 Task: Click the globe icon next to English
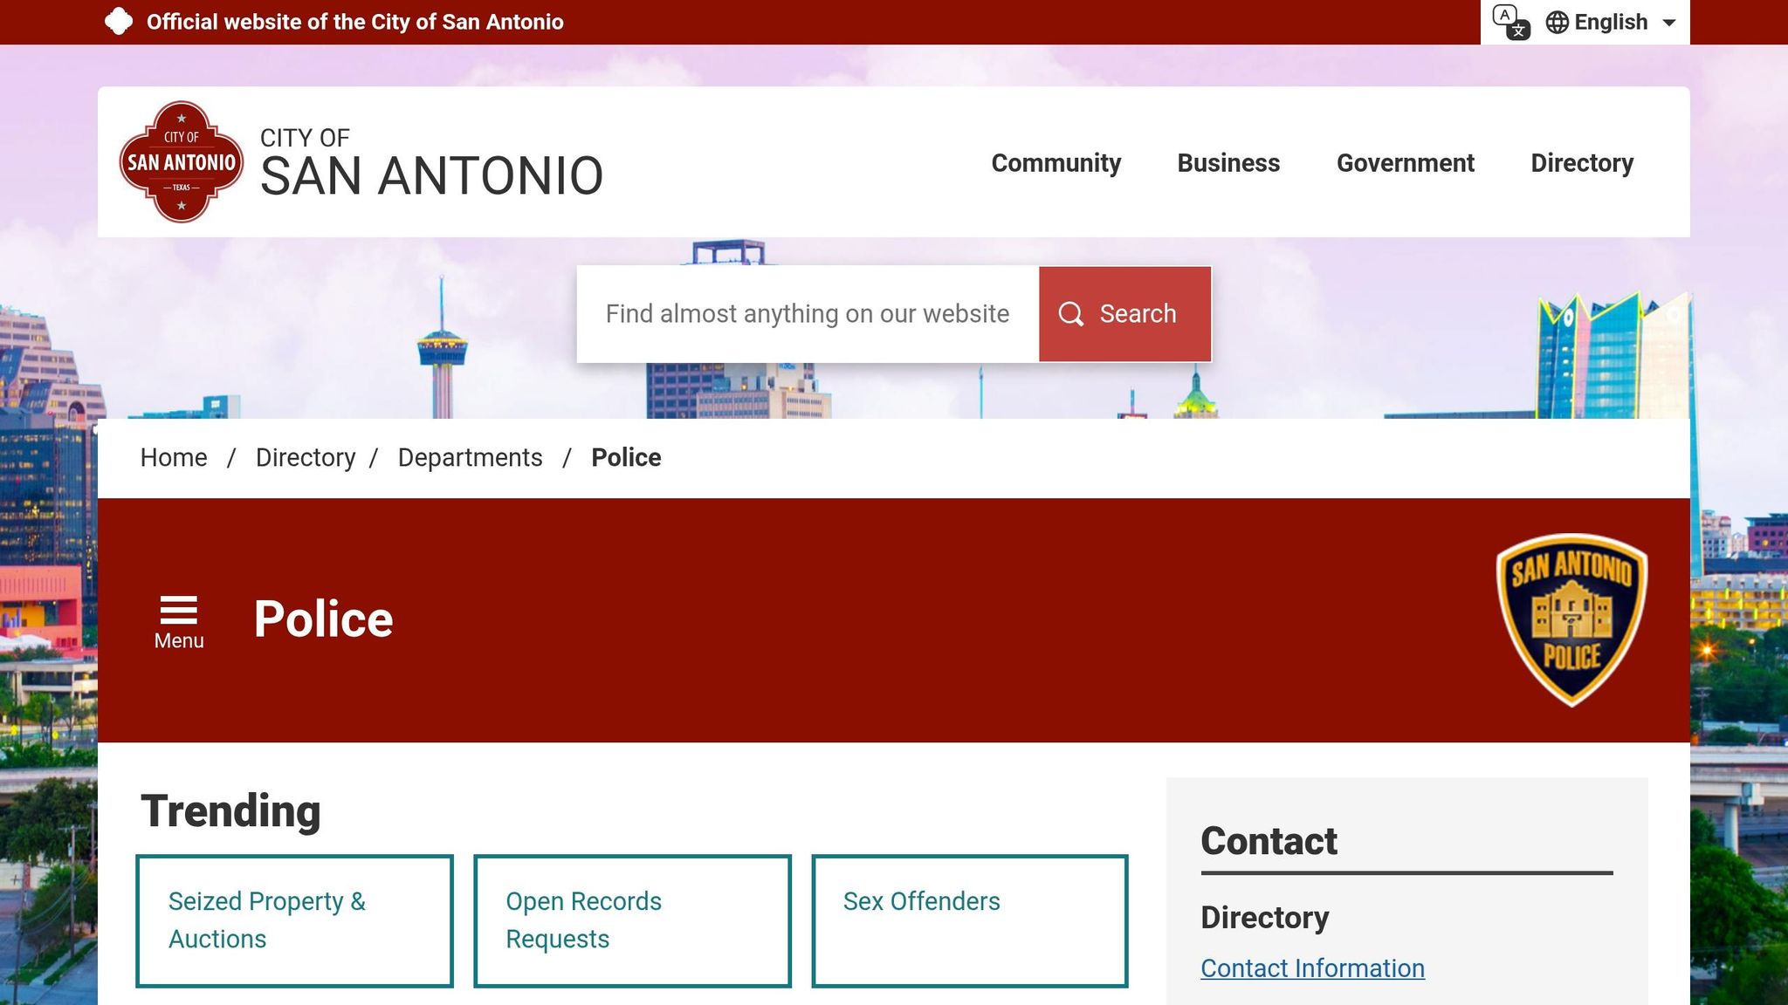point(1557,22)
